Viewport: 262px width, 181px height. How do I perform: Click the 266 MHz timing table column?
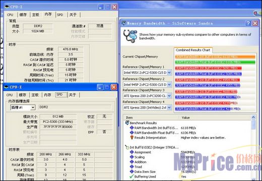click(65, 154)
